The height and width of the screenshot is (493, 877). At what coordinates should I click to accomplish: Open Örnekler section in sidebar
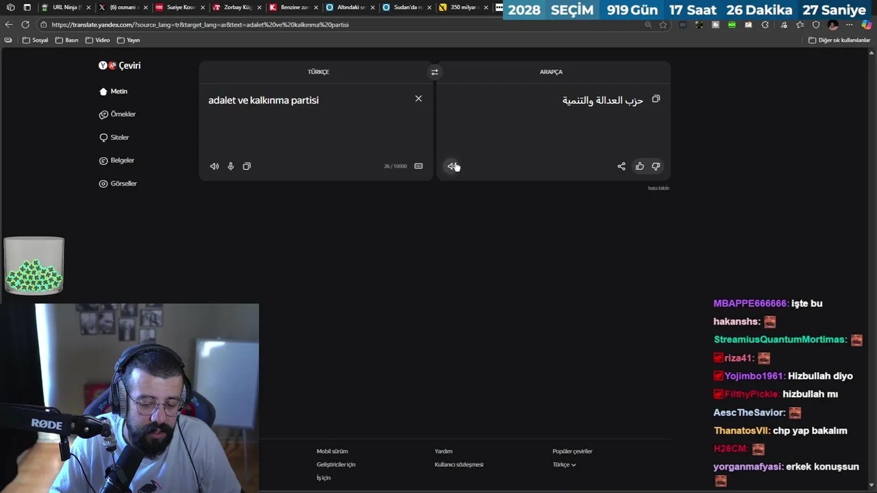[x=118, y=114]
